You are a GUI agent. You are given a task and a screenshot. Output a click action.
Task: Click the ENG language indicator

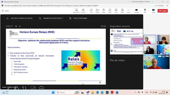pos(146,92)
